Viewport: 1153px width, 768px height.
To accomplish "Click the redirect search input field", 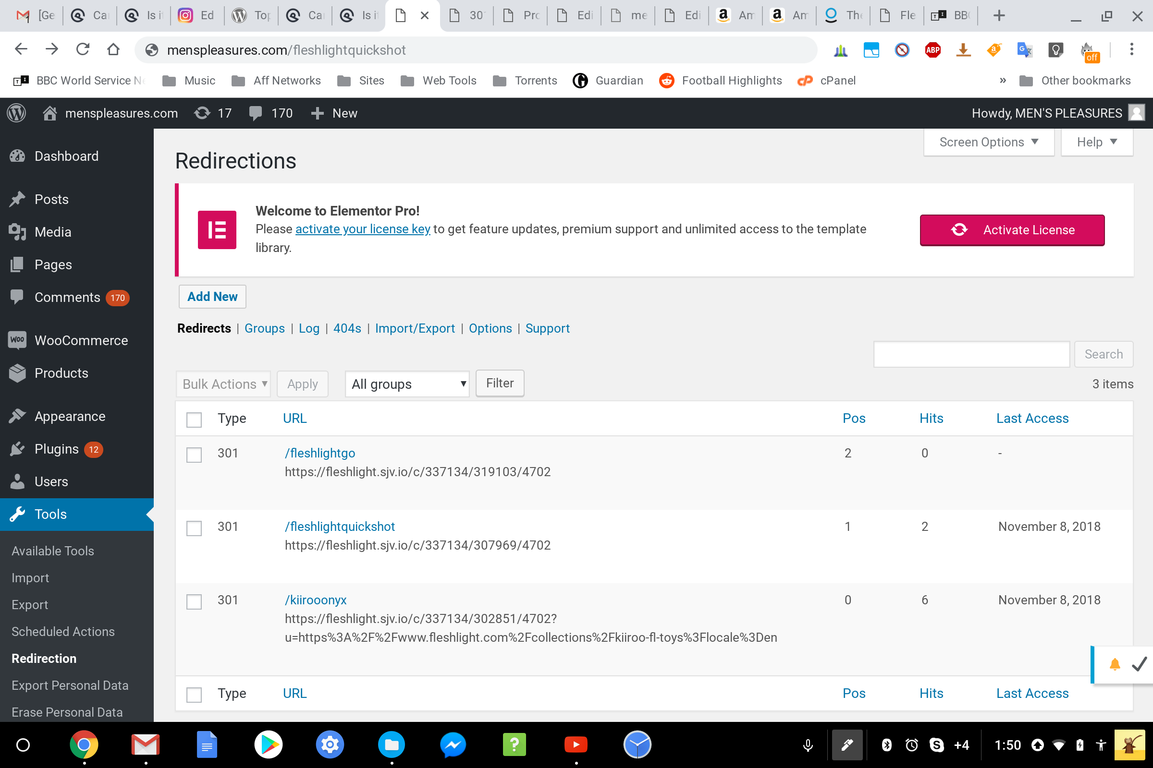I will tap(971, 354).
